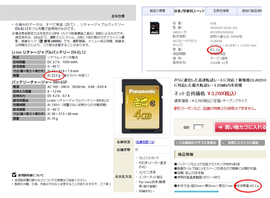This screenshot has height=198, width=270.
Task: Click the ネット会員価格 ¥3,280(税込) text
Action: [205, 94]
